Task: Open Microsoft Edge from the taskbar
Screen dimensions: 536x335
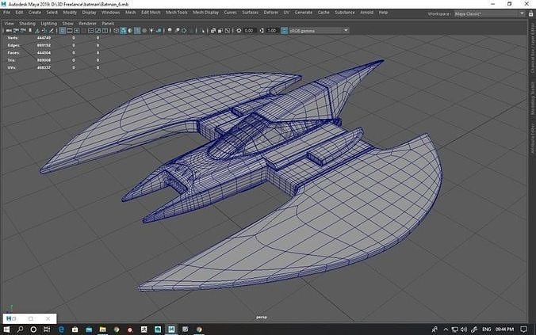Action: coord(62,329)
